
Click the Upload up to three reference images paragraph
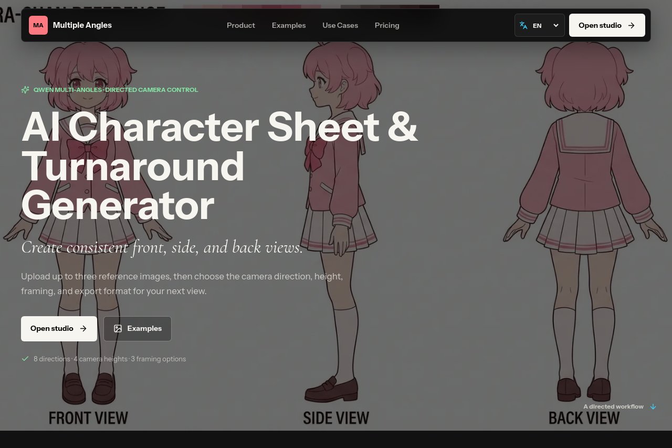(182, 284)
